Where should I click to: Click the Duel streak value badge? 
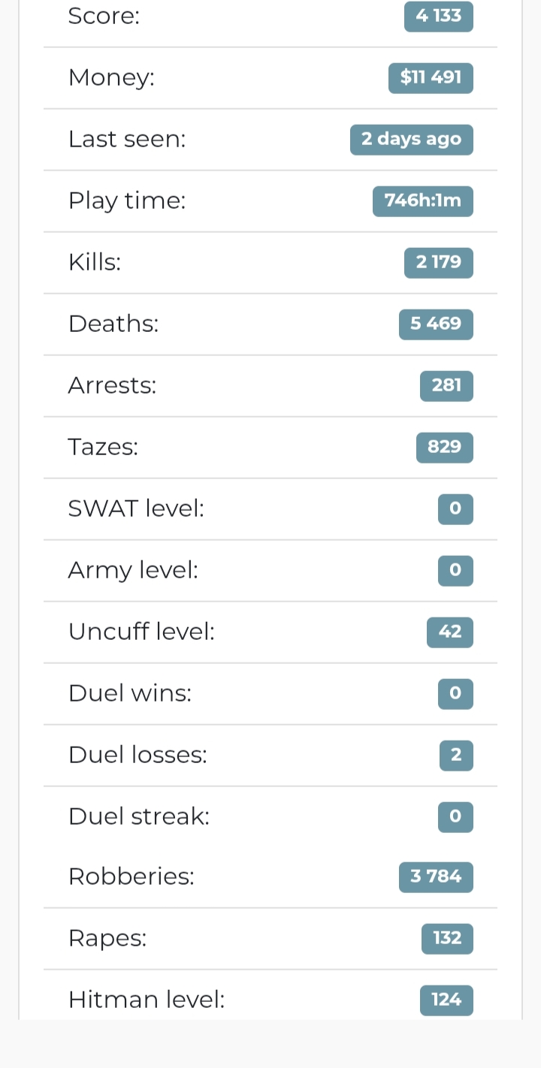(455, 816)
